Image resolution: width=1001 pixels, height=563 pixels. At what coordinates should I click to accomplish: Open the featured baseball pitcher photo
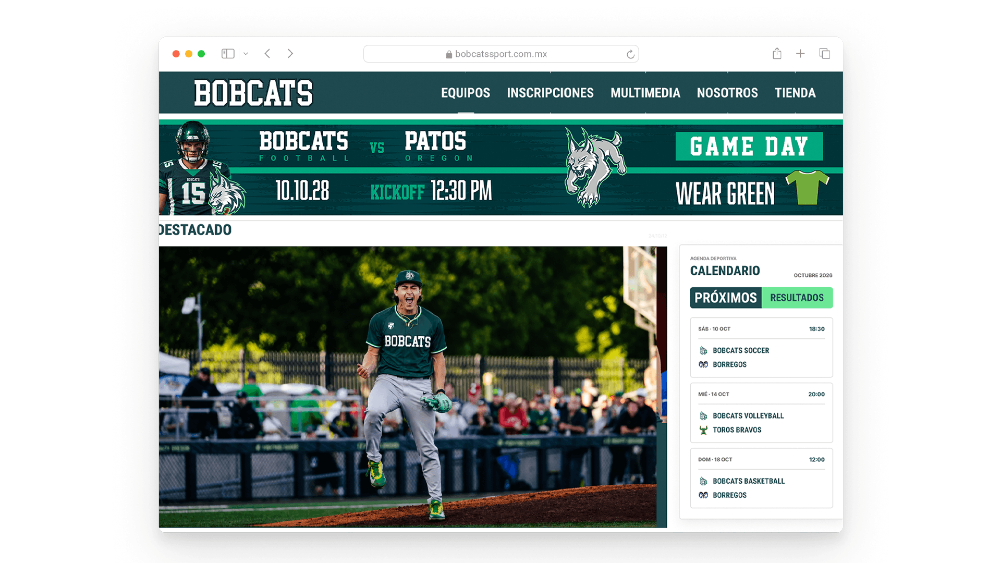[413, 387]
